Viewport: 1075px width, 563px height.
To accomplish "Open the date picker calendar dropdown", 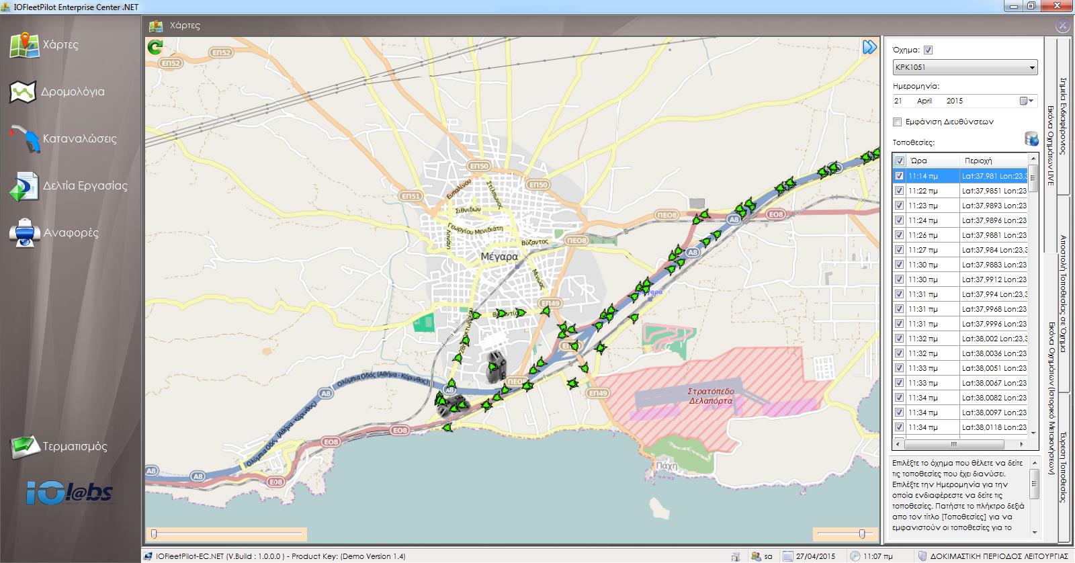I will 1027,101.
